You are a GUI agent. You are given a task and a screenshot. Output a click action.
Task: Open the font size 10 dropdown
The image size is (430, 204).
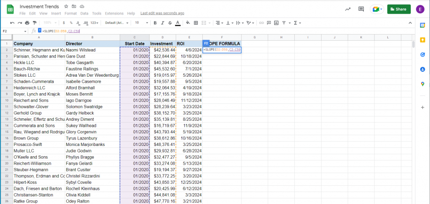141,23
